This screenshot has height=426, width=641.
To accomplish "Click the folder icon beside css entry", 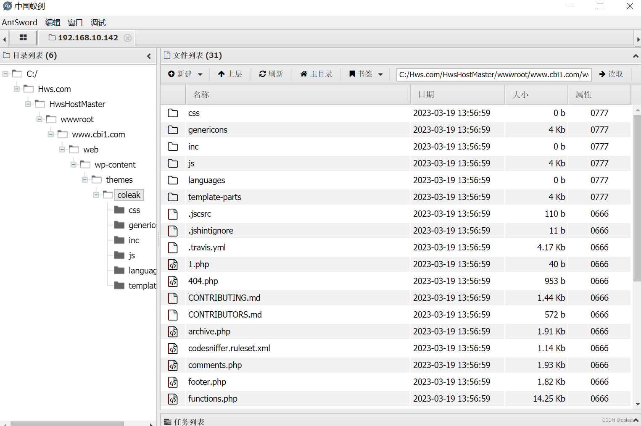I will (173, 113).
